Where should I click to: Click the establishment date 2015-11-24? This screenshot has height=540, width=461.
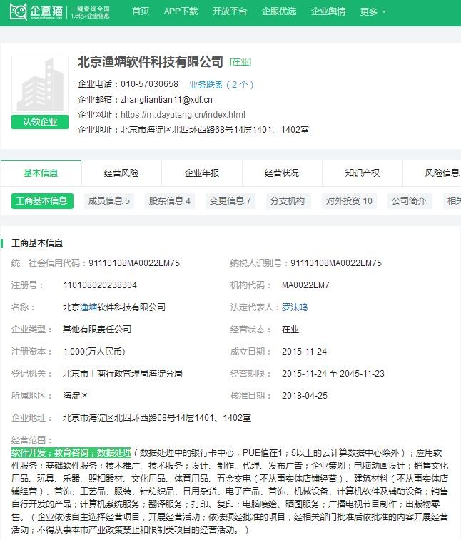coord(304,352)
